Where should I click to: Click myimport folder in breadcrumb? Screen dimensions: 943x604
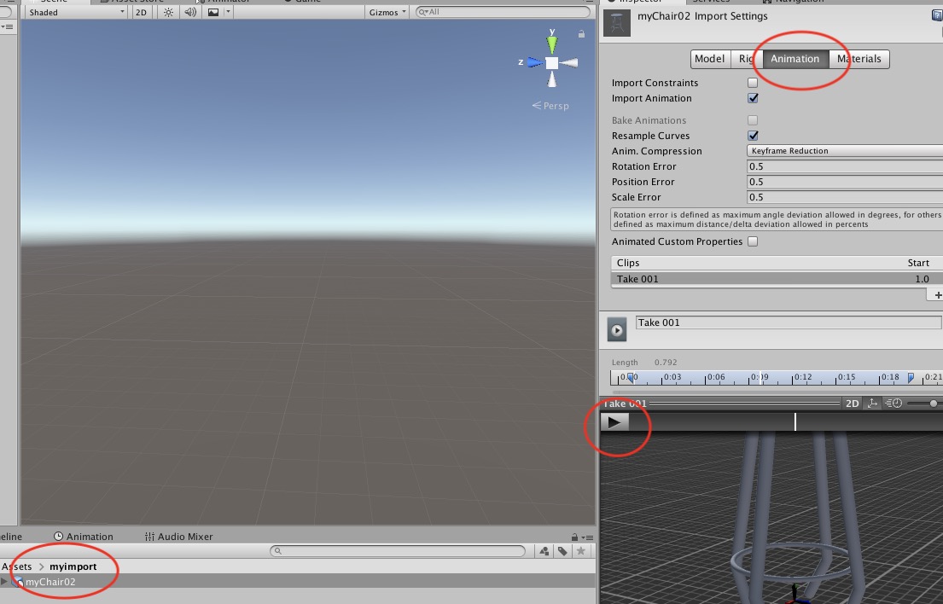point(73,566)
